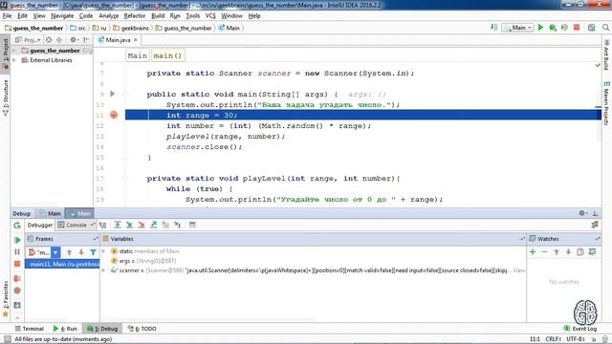Image resolution: width=612 pixels, height=344 pixels.
Task: Open the 4: Run tool window
Action: click(x=65, y=329)
